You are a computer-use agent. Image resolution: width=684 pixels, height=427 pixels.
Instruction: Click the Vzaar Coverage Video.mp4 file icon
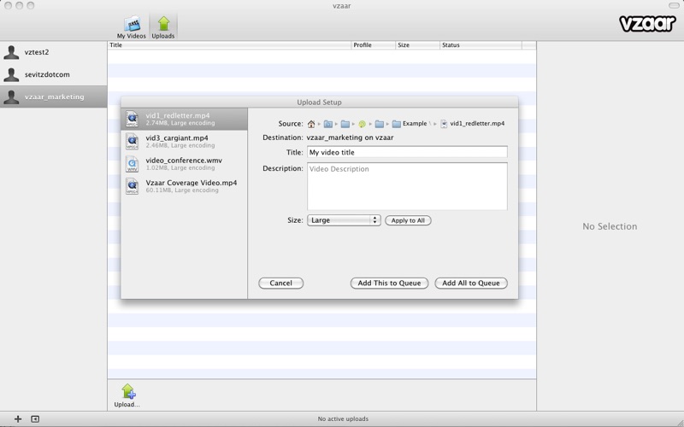[x=133, y=186]
